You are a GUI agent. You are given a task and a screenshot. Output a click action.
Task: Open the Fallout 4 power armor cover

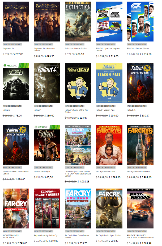[47, 83]
